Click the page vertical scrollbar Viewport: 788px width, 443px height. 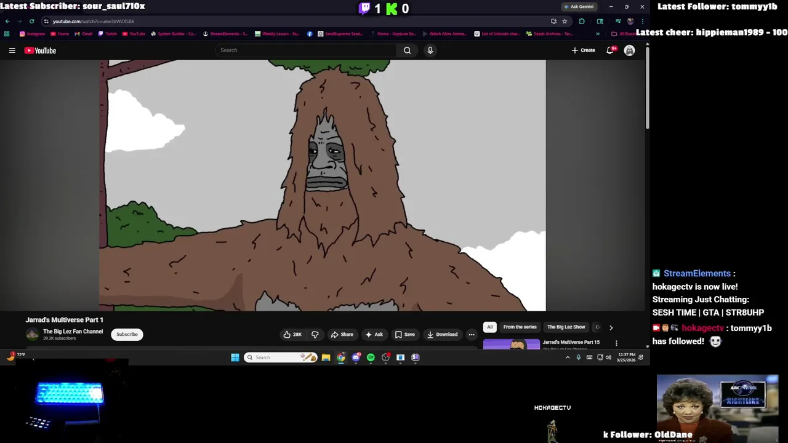pos(647,86)
